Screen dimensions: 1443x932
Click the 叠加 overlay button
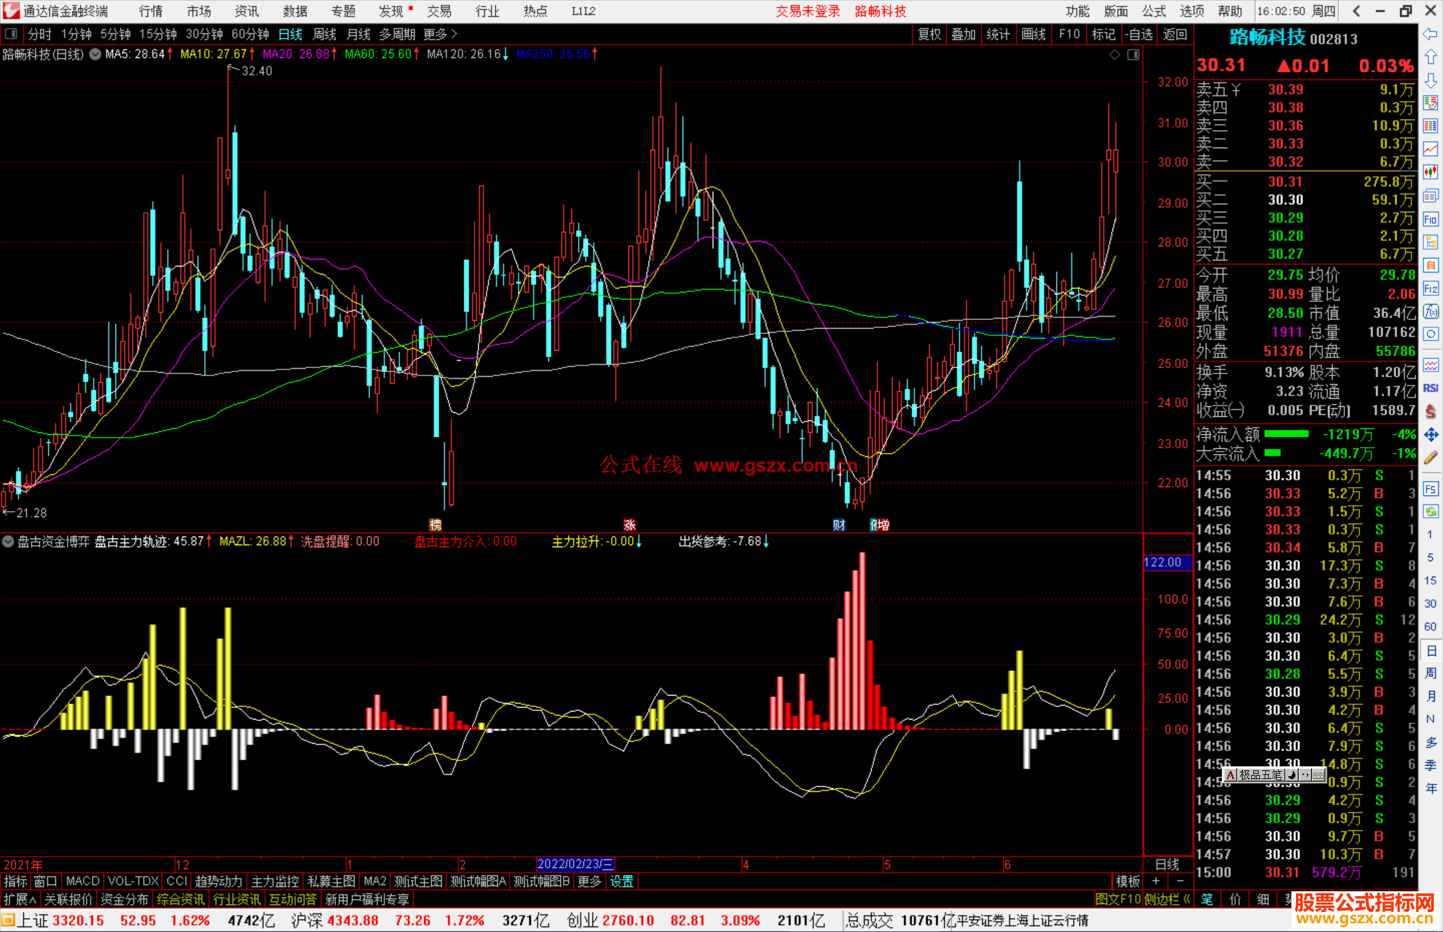(x=963, y=34)
